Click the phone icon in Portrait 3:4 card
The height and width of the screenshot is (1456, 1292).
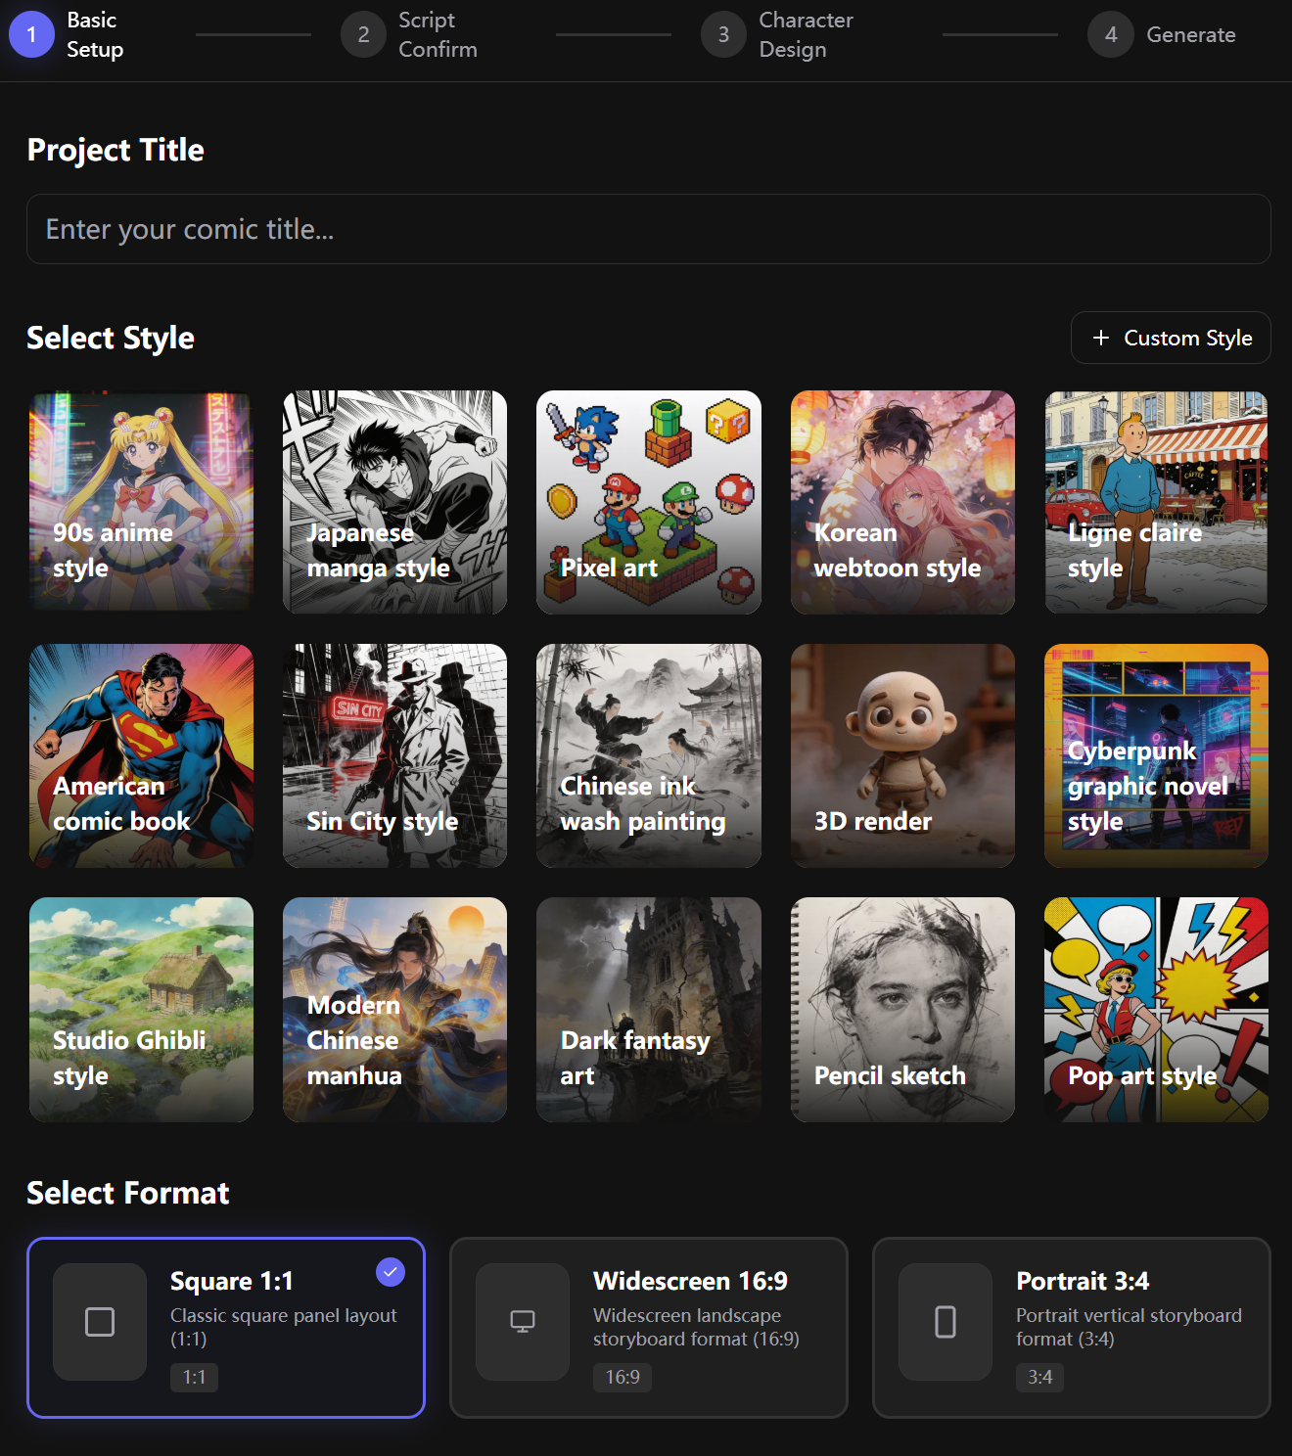[945, 1321]
